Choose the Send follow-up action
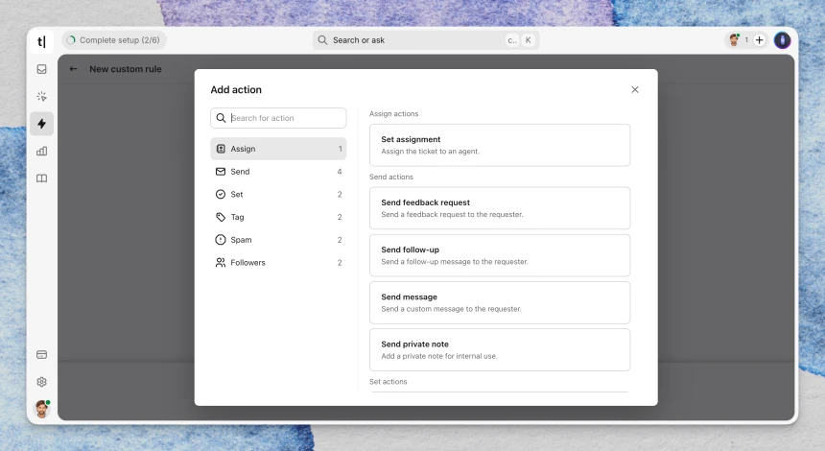Screen dimensions: 825x451 point(500,255)
